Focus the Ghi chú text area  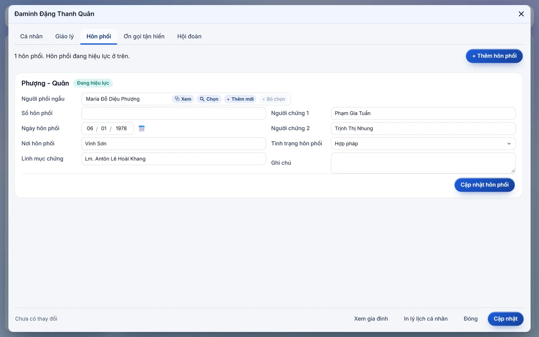(423, 163)
